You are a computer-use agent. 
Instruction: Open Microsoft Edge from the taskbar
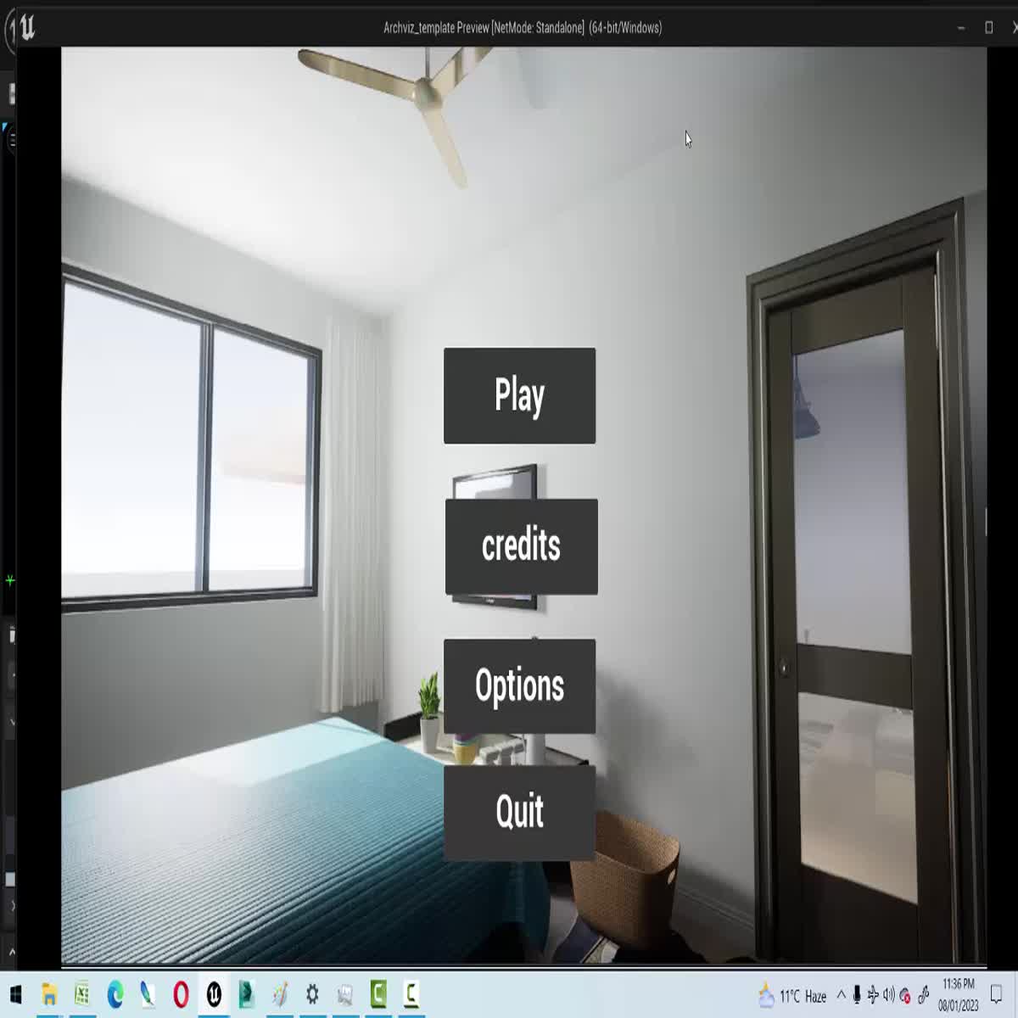click(114, 993)
